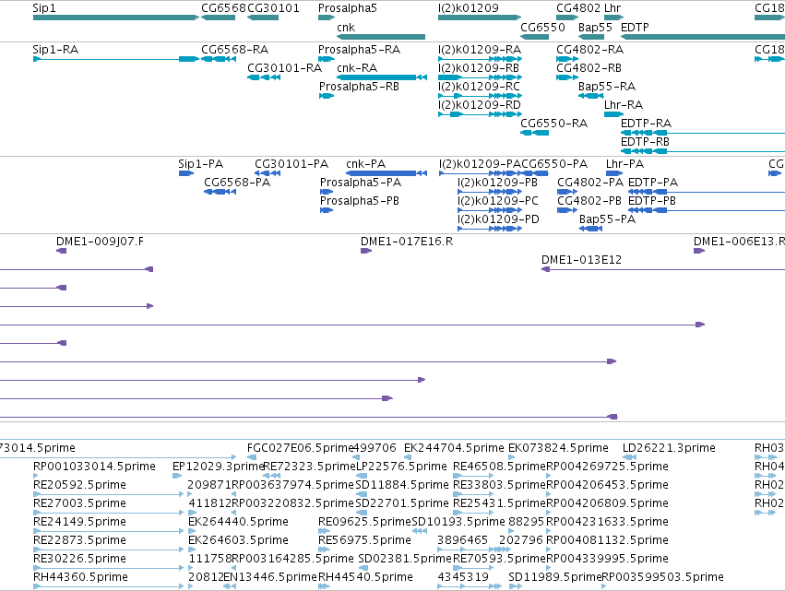The image size is (785, 591).
Task: Click the CG6568-PA protein label
Action: pos(237,183)
